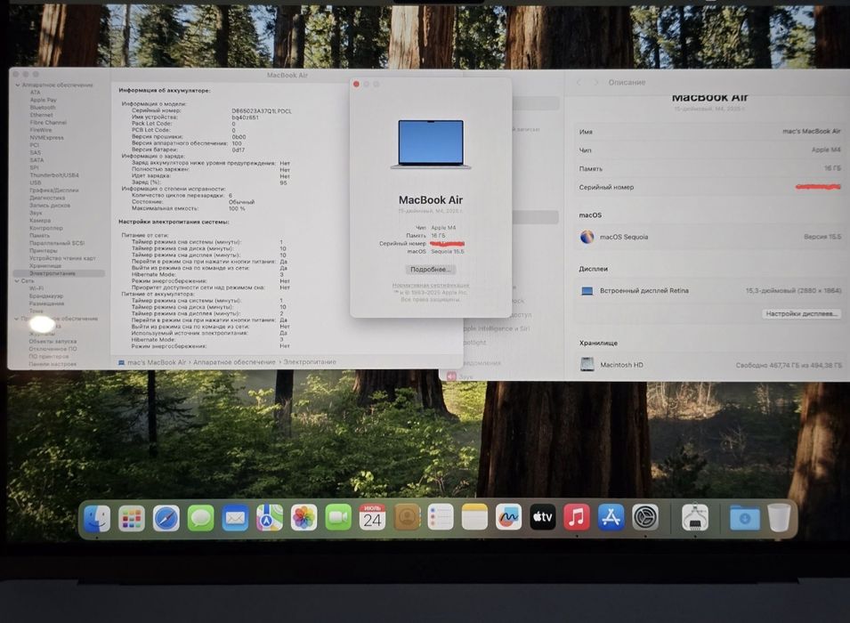Open the Apple TV app in the Dock
The height and width of the screenshot is (623, 850).
(x=543, y=518)
